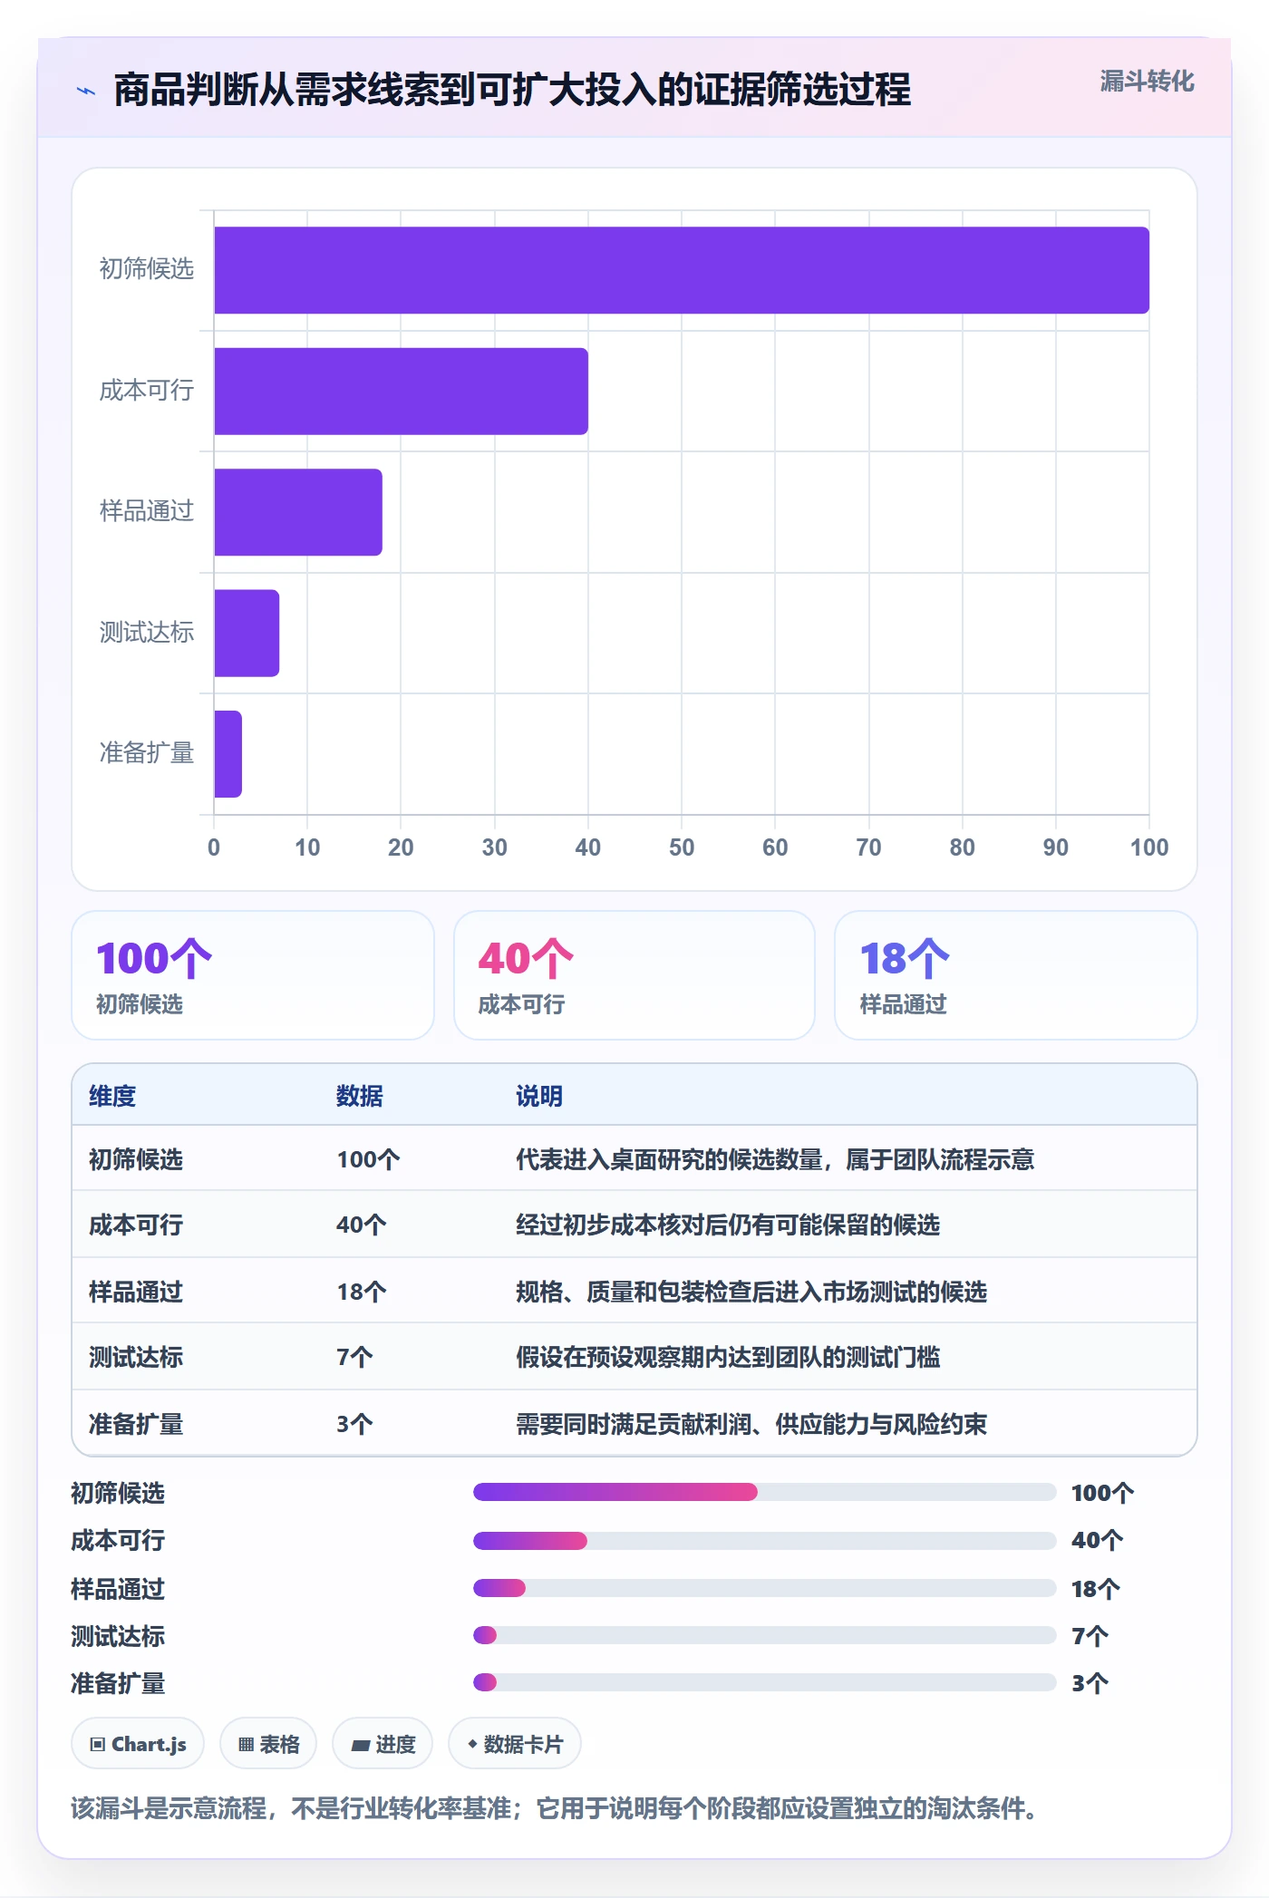Select the 初筛候选 cell in the table
The width and height of the screenshot is (1269, 1898).
click(x=136, y=1159)
